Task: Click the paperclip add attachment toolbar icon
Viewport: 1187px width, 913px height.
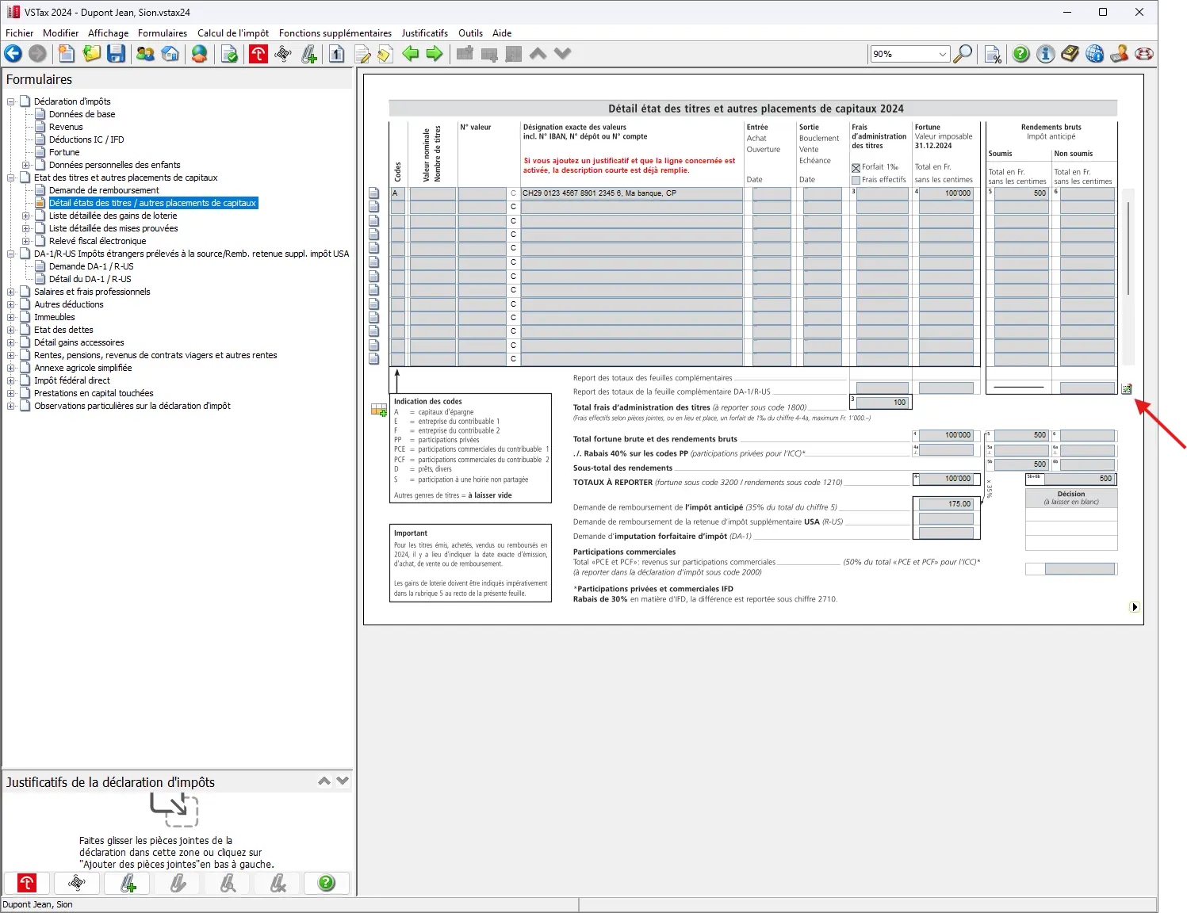Action: click(x=309, y=54)
